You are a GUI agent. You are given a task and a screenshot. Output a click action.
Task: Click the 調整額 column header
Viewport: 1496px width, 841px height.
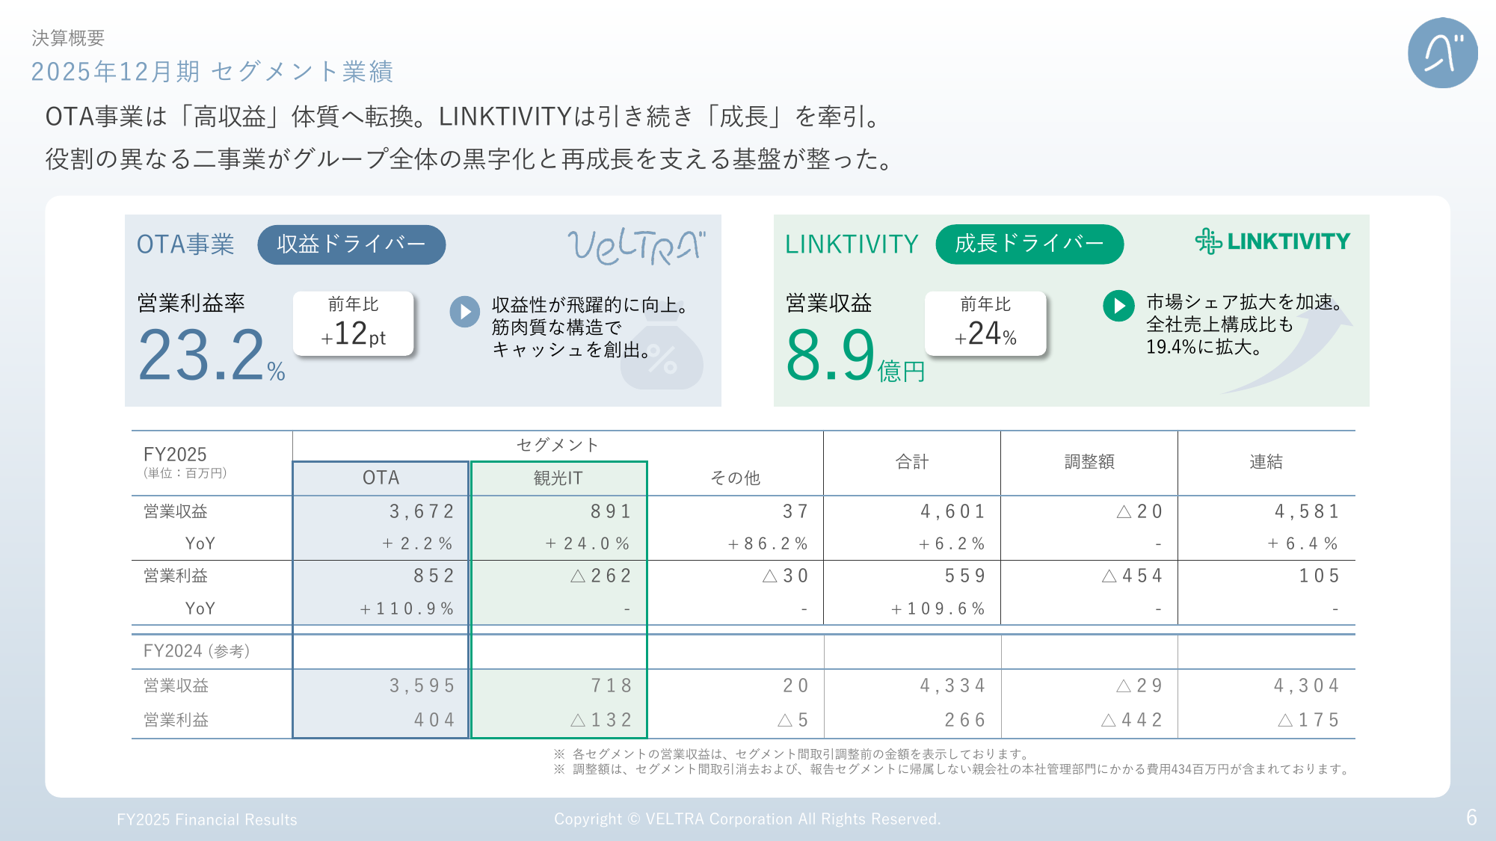click(x=1089, y=462)
